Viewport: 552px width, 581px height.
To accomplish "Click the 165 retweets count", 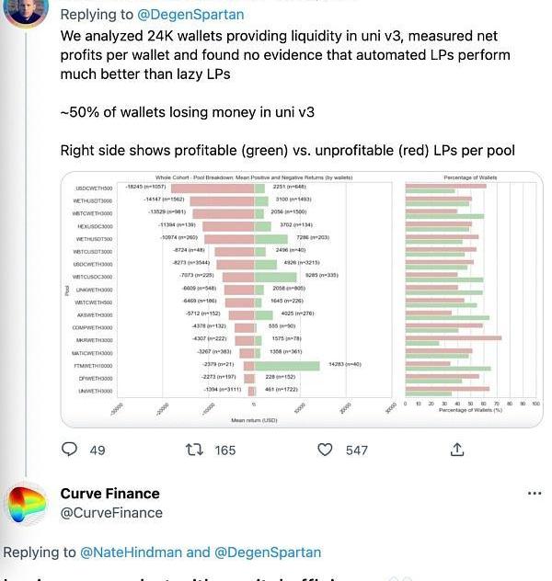I will pyautogui.click(x=224, y=450).
